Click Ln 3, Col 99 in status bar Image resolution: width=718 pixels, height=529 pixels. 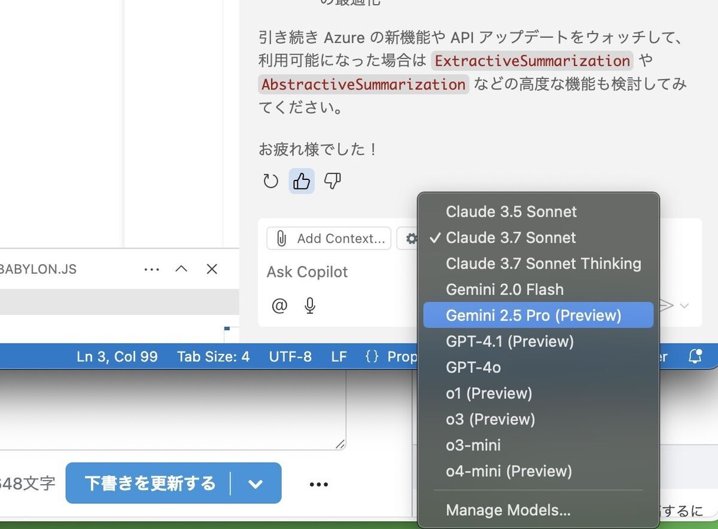click(117, 357)
